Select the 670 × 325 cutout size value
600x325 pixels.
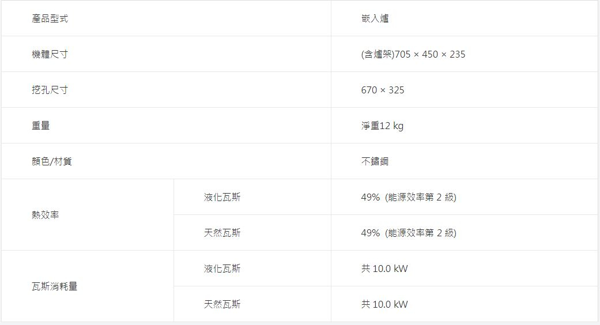click(383, 90)
